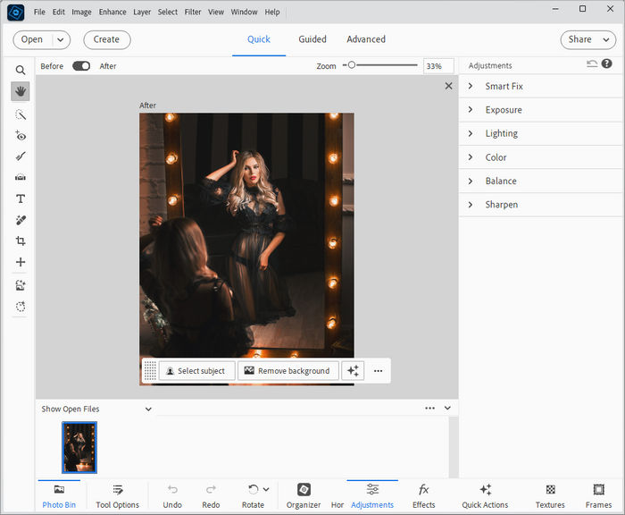This screenshot has height=515, width=625.
Task: Activate the Crop tool
Action: click(21, 241)
